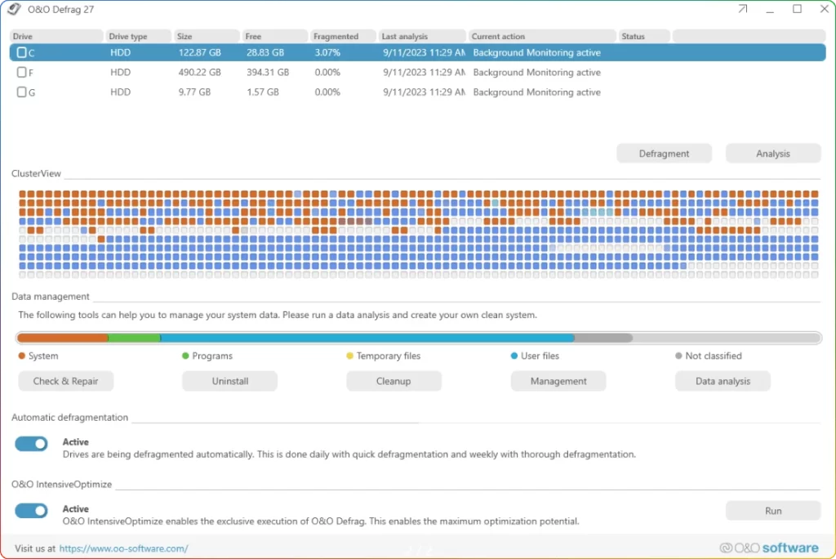Click the diagonal arrow icon in the title bar
836x559 pixels.
point(741,10)
